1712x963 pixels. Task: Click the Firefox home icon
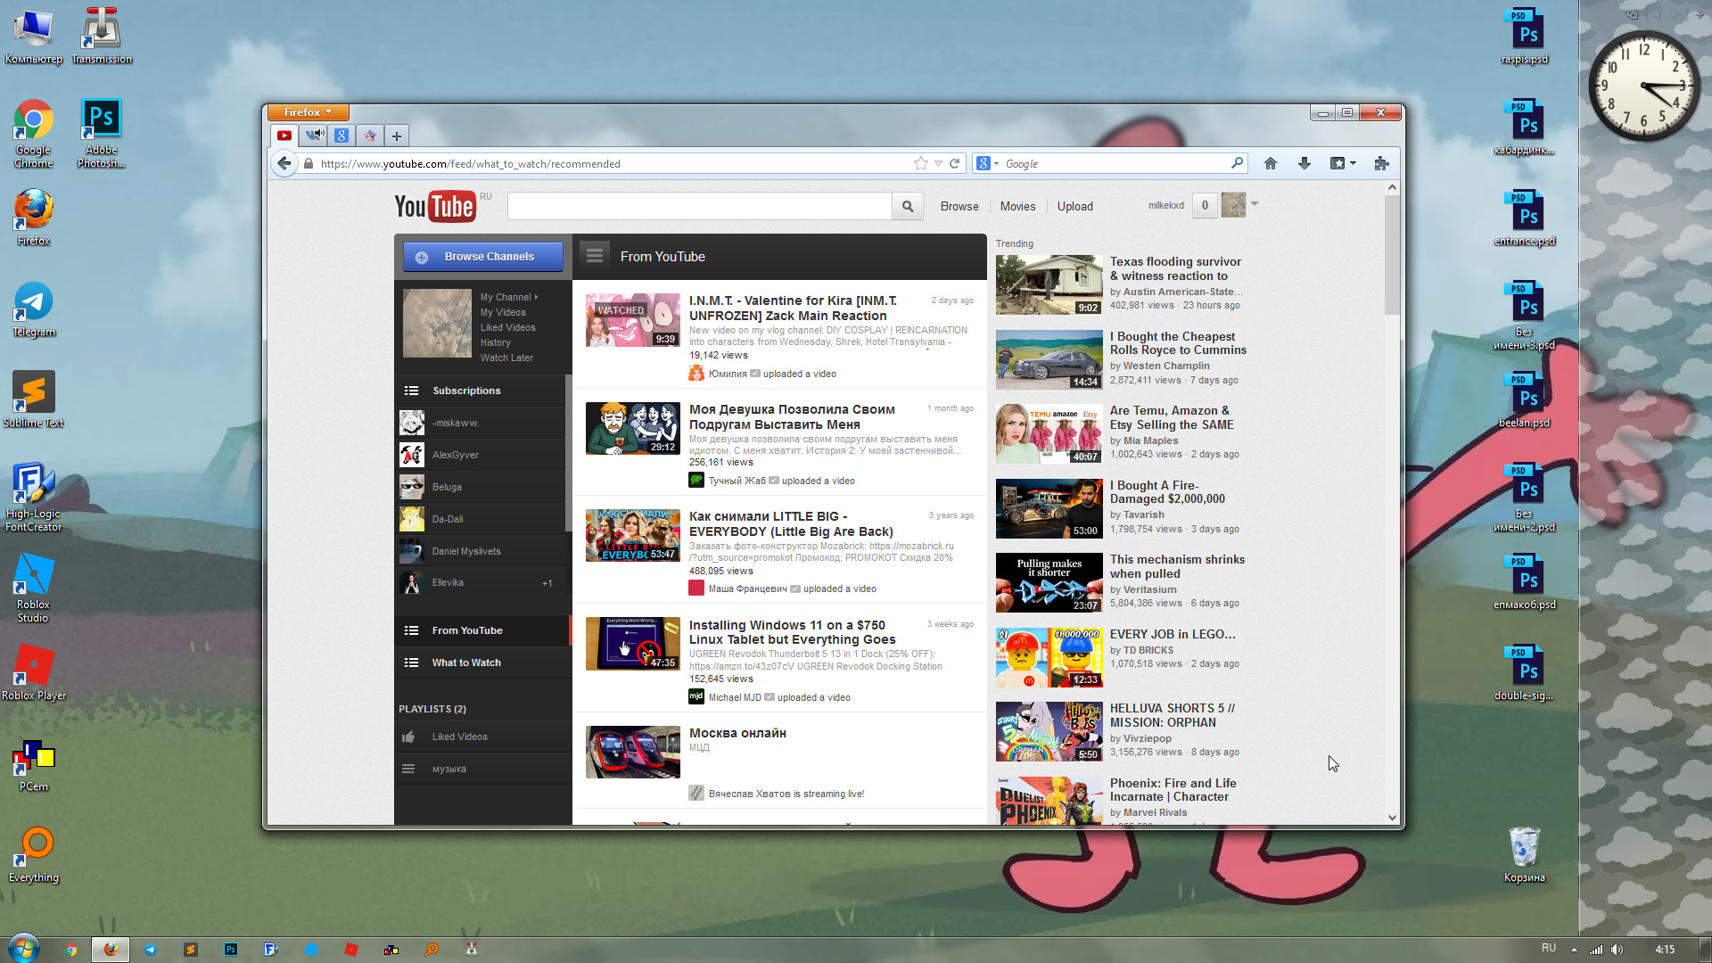pos(1271,163)
